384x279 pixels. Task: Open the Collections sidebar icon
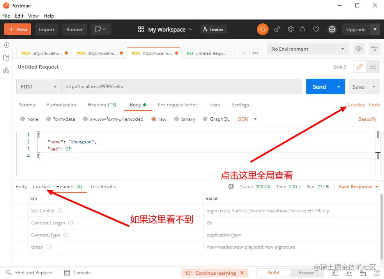[x=6, y=58]
